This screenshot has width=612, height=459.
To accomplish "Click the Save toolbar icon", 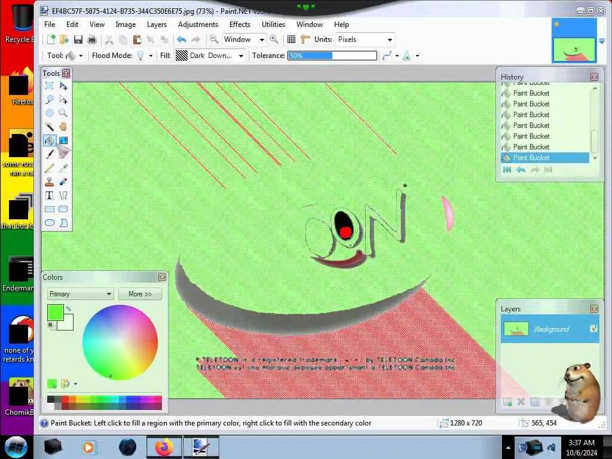I will [x=78, y=39].
